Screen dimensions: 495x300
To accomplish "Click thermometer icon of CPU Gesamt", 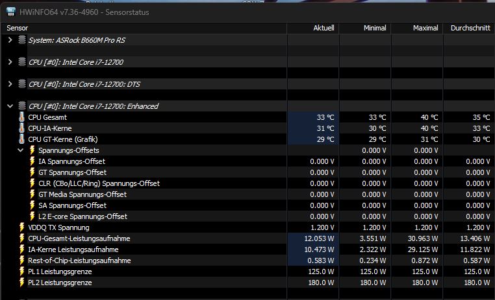I will pos(21,117).
